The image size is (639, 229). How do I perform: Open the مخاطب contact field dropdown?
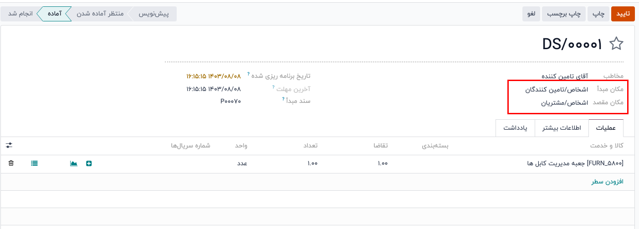click(x=564, y=76)
